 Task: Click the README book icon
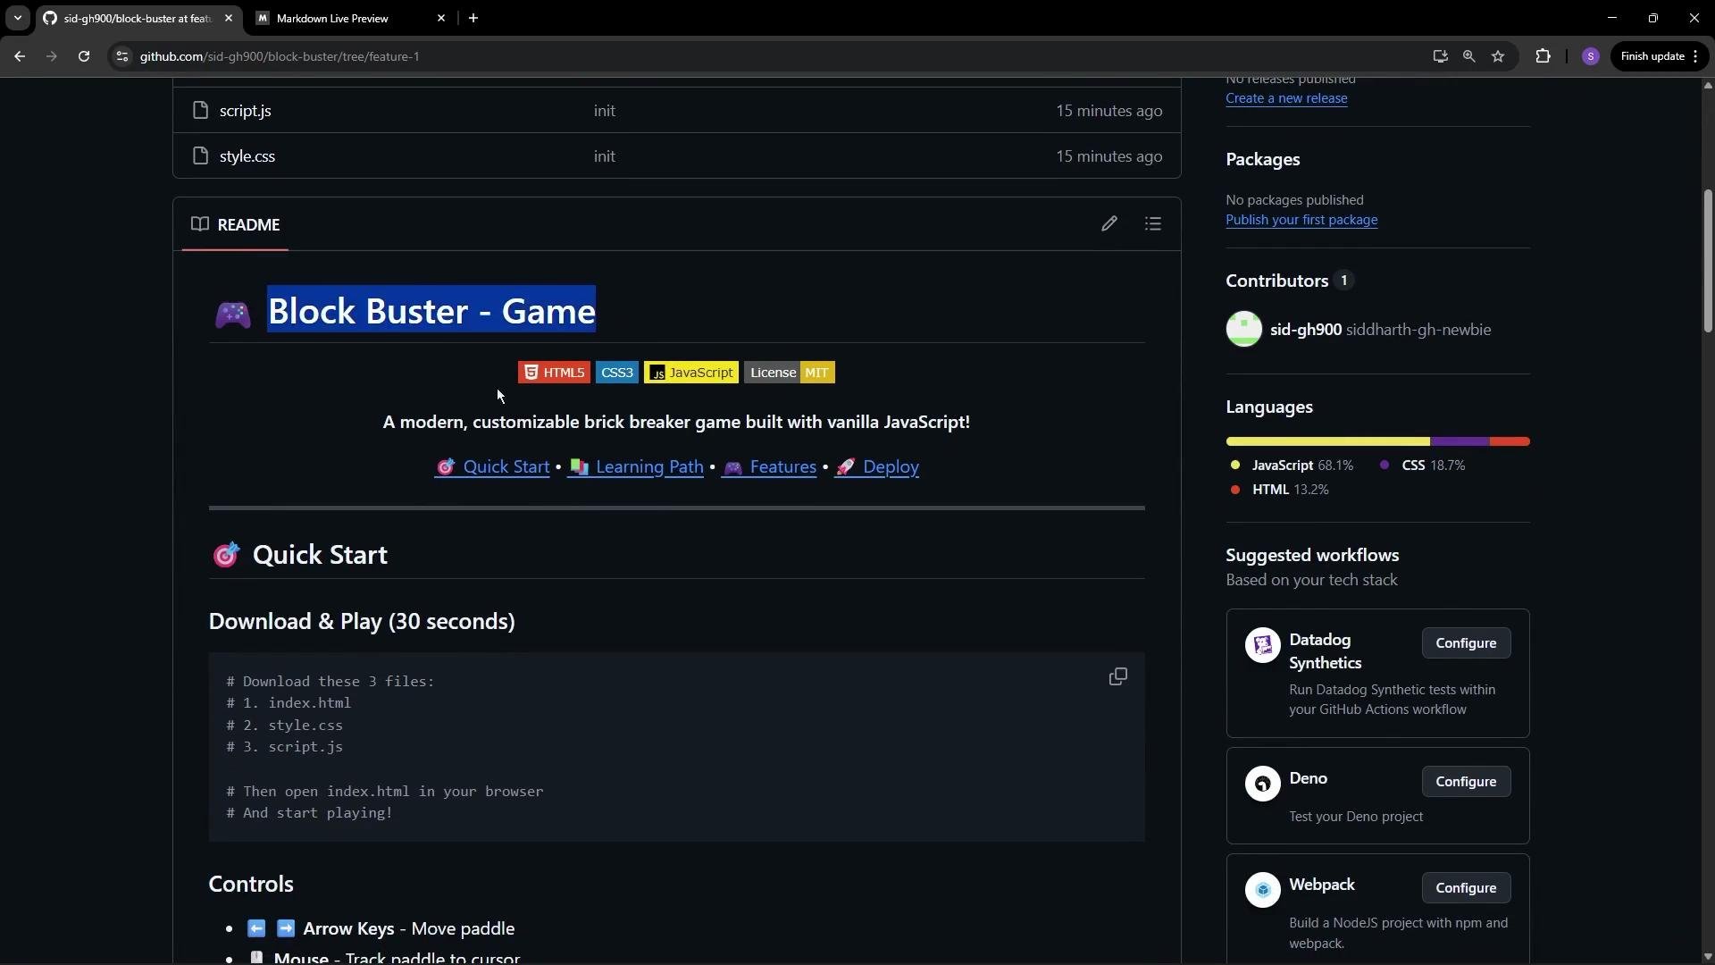pos(200,224)
